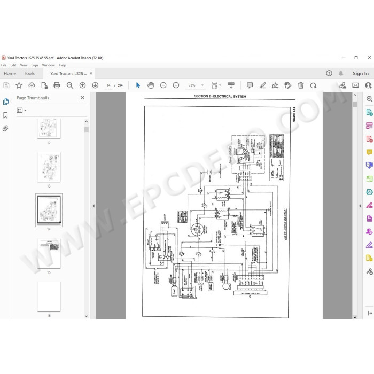Select page 12 thumbnail
Screen dimensions: 374x374
(x=49, y=128)
